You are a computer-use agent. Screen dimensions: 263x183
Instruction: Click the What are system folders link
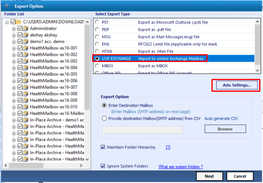click(181, 167)
